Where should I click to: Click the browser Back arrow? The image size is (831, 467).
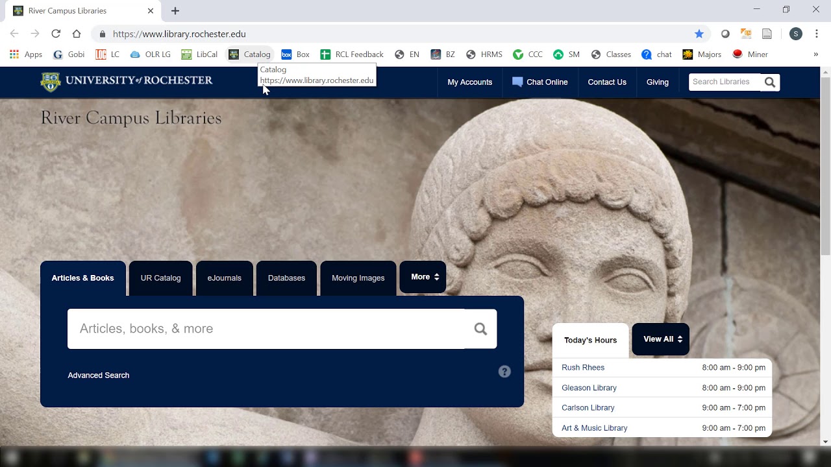click(14, 34)
